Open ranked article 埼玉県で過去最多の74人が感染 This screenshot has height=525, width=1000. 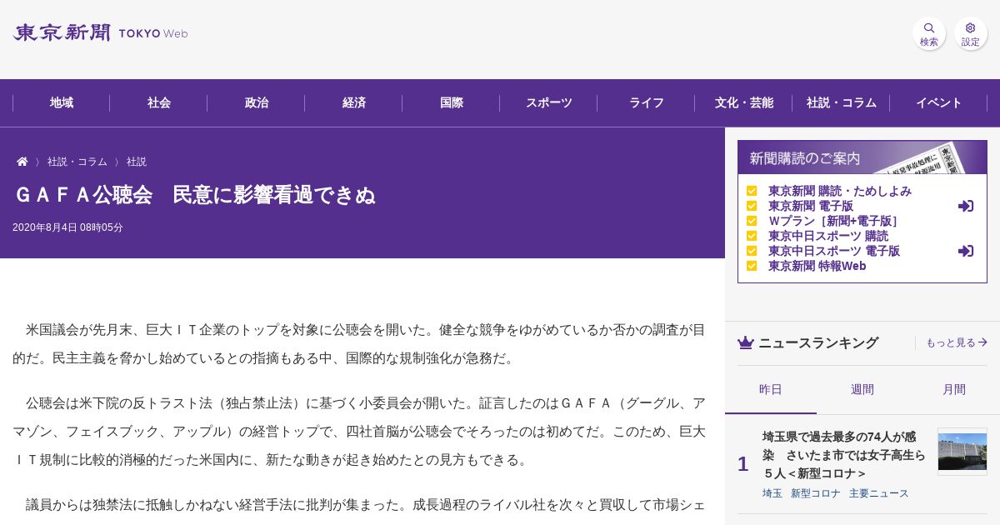pyautogui.click(x=844, y=455)
